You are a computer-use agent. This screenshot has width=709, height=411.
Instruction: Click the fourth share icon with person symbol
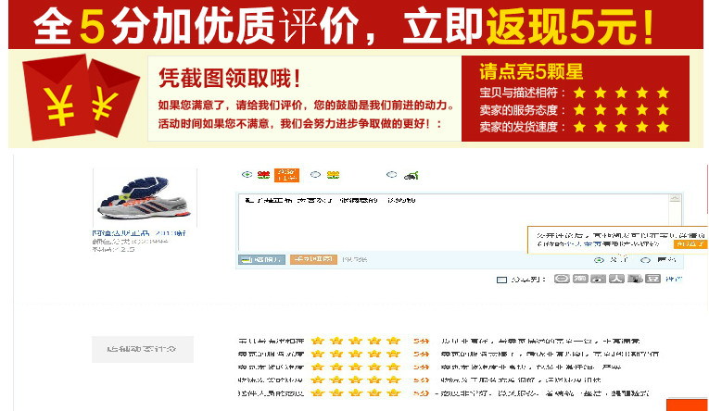point(616,279)
